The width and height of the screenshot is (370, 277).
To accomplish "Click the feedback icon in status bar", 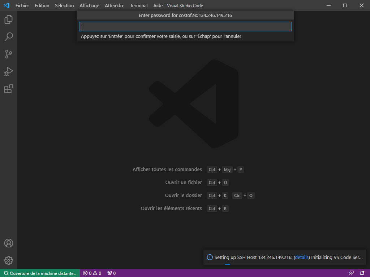I will [x=351, y=273].
